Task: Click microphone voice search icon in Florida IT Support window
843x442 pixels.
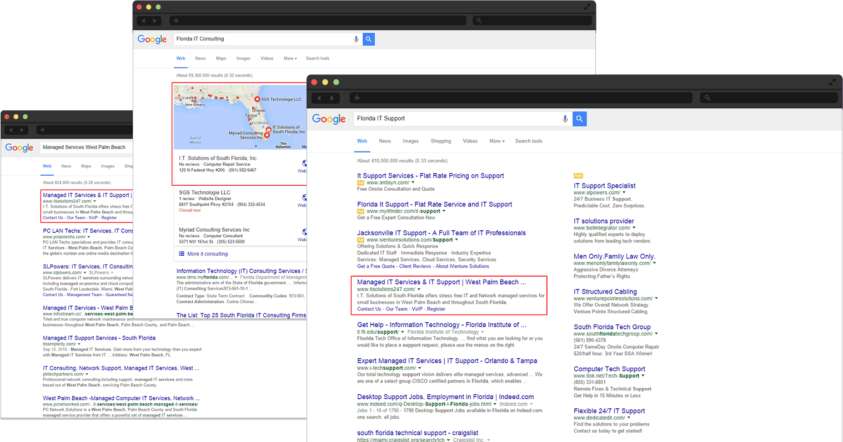Action: pyautogui.click(x=565, y=119)
